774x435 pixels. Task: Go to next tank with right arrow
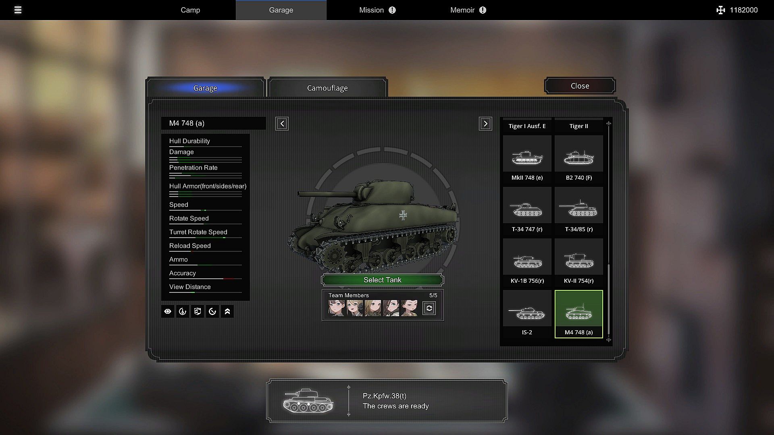[x=485, y=124]
